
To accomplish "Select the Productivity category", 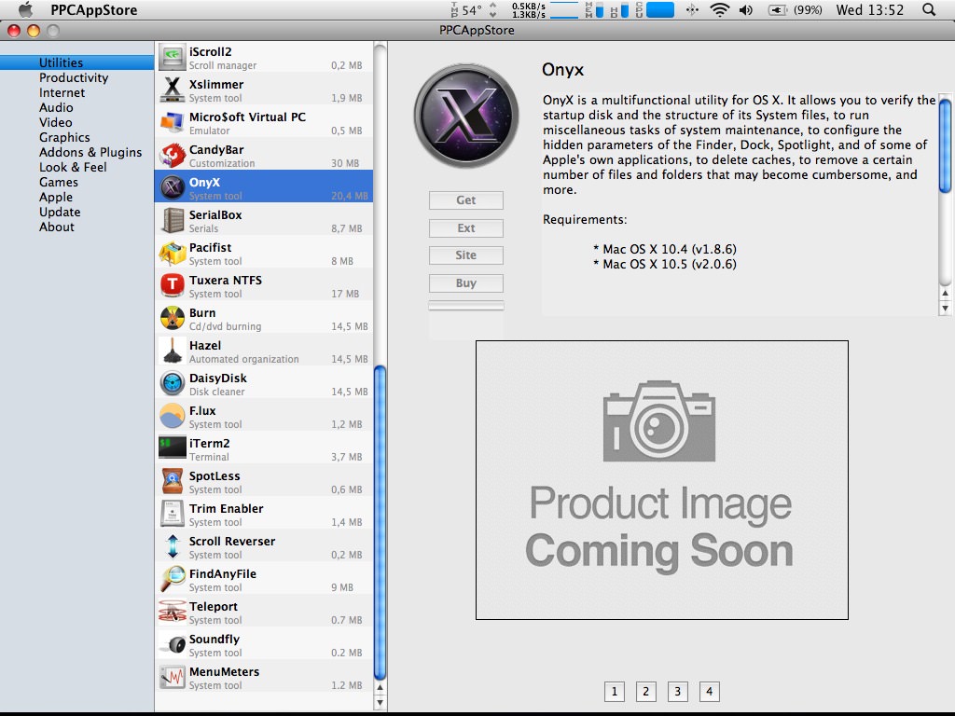I will (x=74, y=78).
